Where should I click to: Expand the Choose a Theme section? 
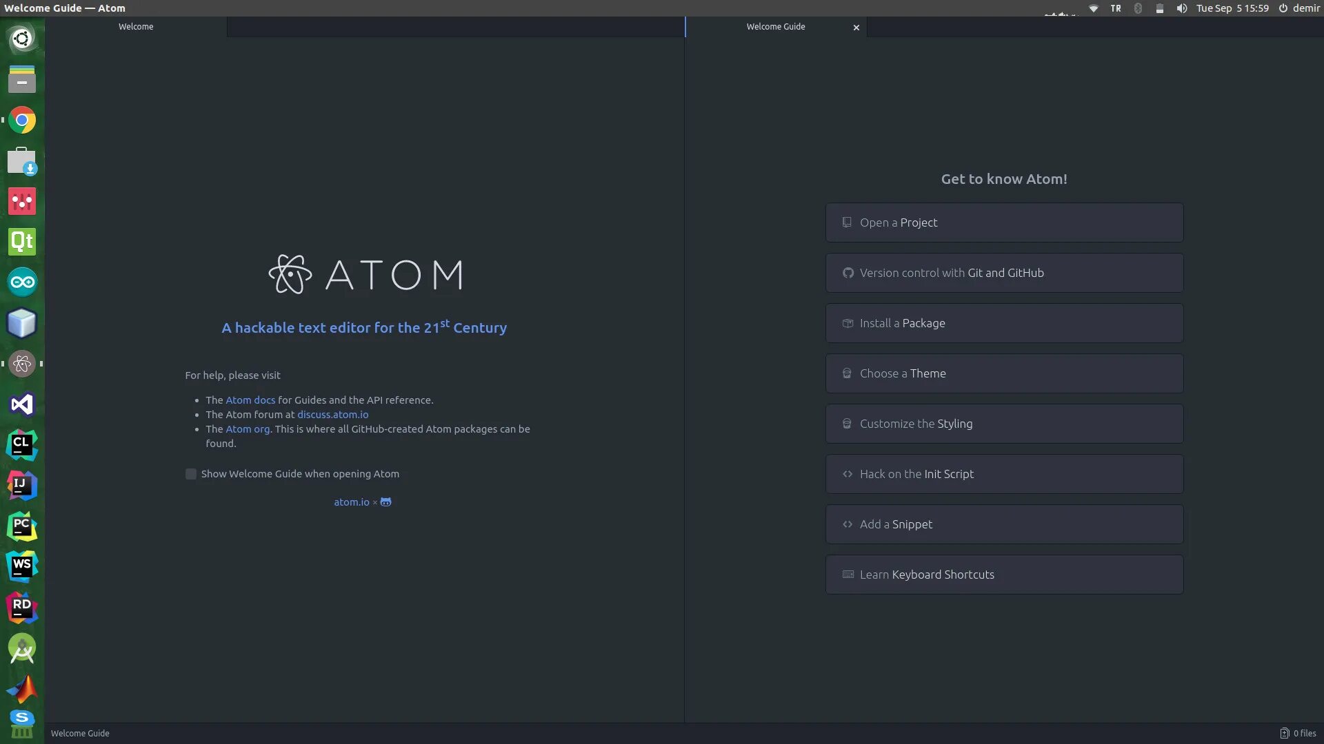pyautogui.click(x=1004, y=373)
